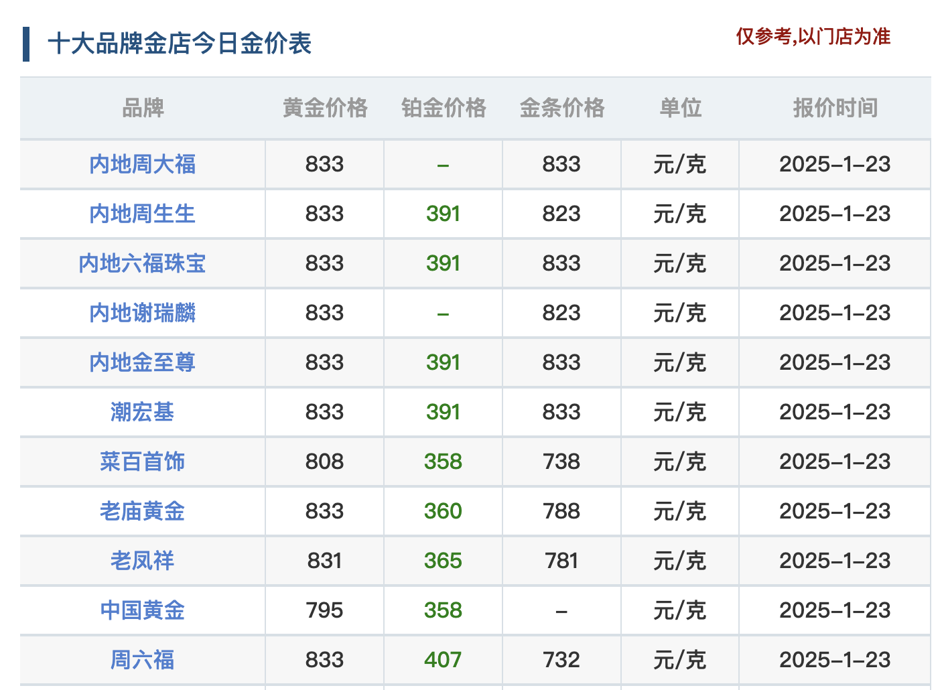Click the 品牌 column header
This screenshot has width=942, height=690.
143,108
